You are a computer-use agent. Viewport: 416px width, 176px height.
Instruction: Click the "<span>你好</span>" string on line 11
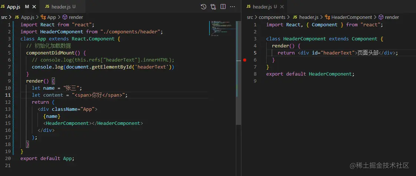[x=98, y=95]
